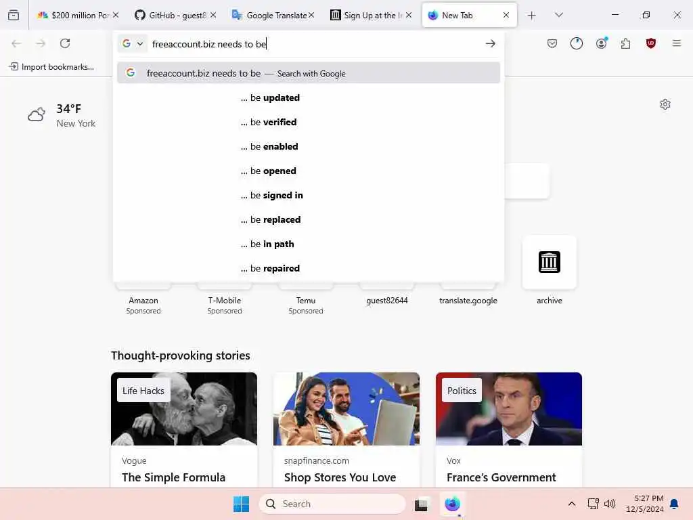Open the notifications bell icon
693x520 pixels.
pos(674,504)
